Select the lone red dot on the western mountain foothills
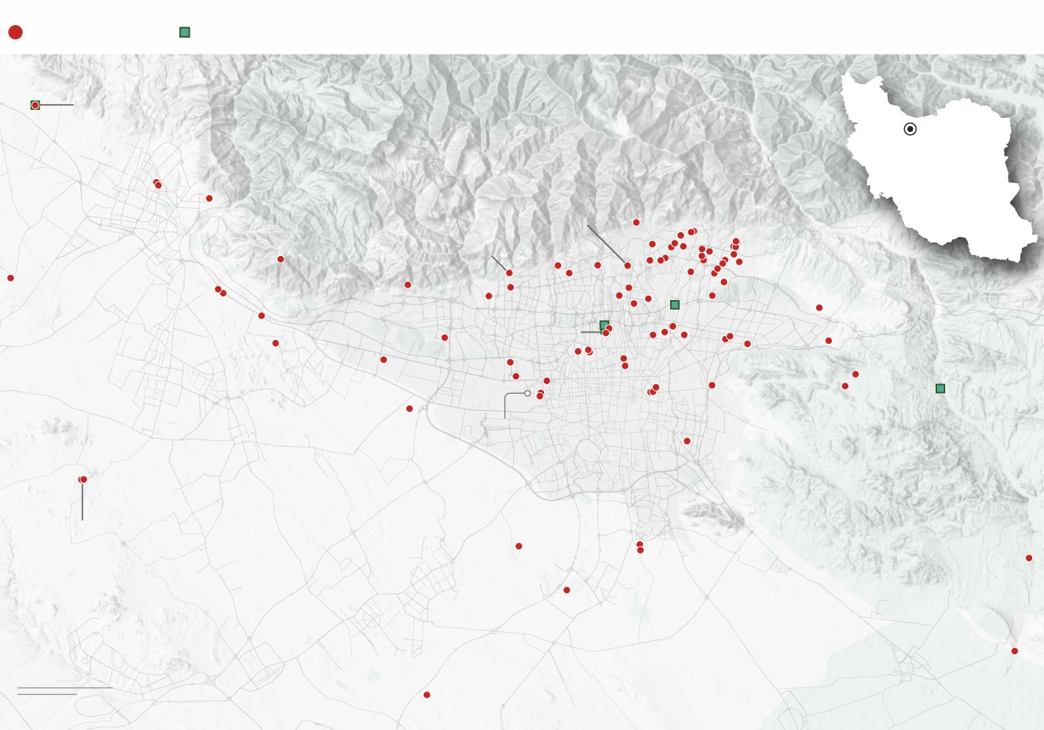 pyautogui.click(x=280, y=259)
